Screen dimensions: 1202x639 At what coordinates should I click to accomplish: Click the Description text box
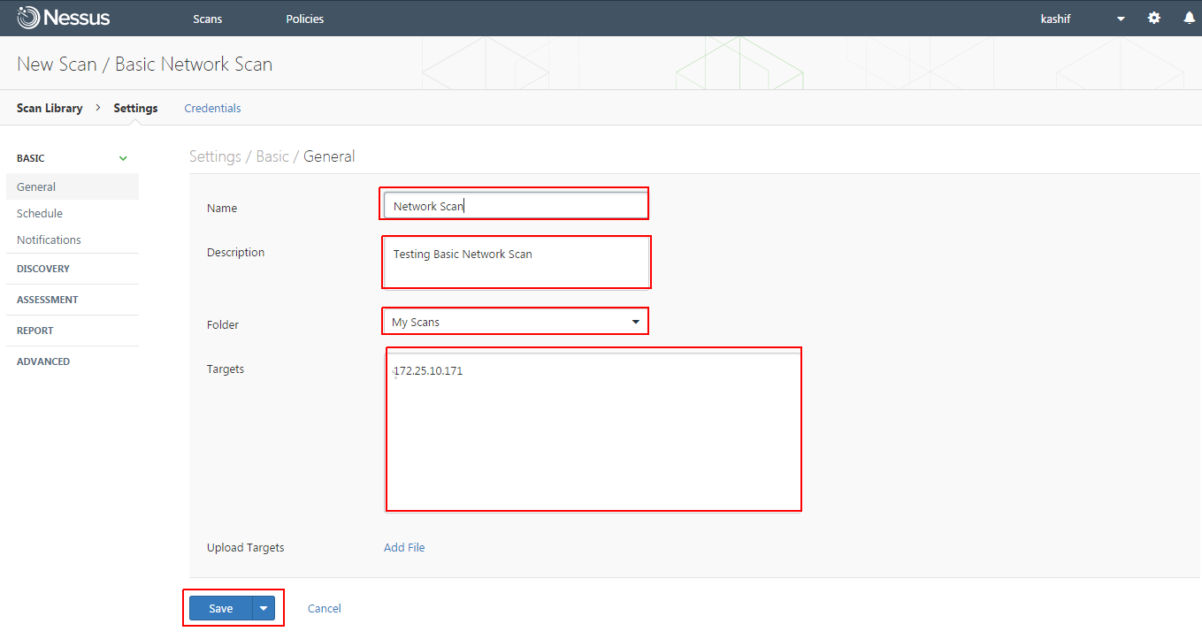(x=516, y=262)
